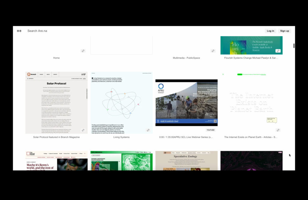Click link icon on Solar Protocol block
The height and width of the screenshot is (200, 308).
point(83,130)
